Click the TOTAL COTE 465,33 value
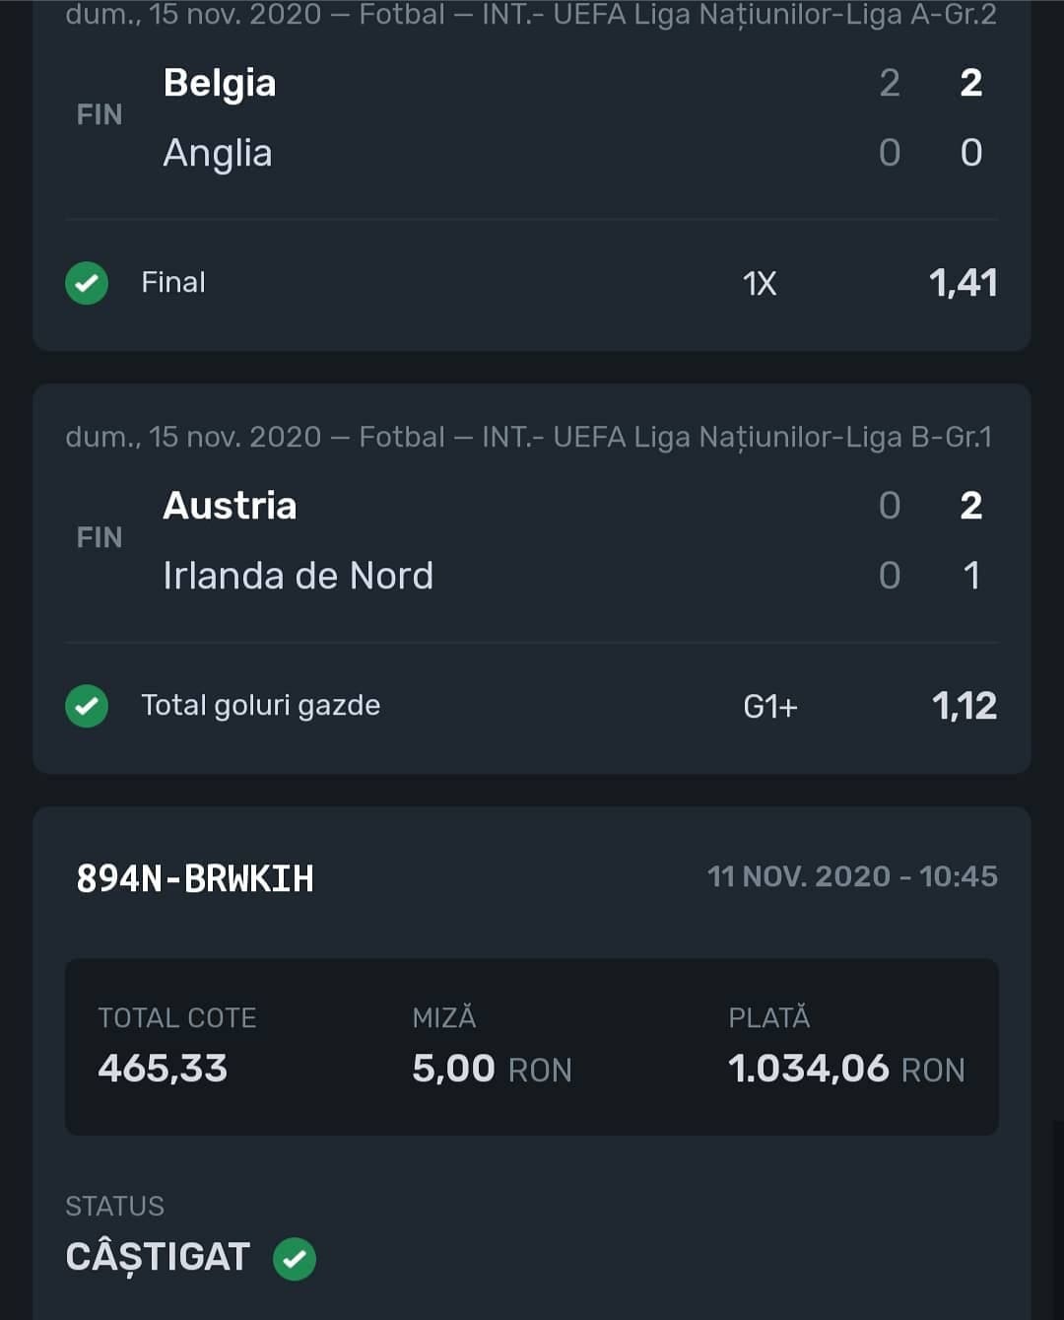This screenshot has width=1064, height=1320. (163, 1069)
